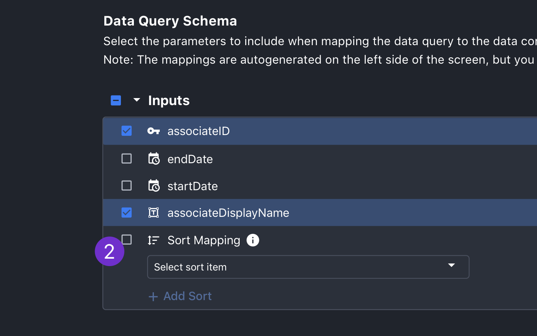Click the calendar-clock icon next to startDate
Screen dimensions: 537x336
click(x=154, y=185)
